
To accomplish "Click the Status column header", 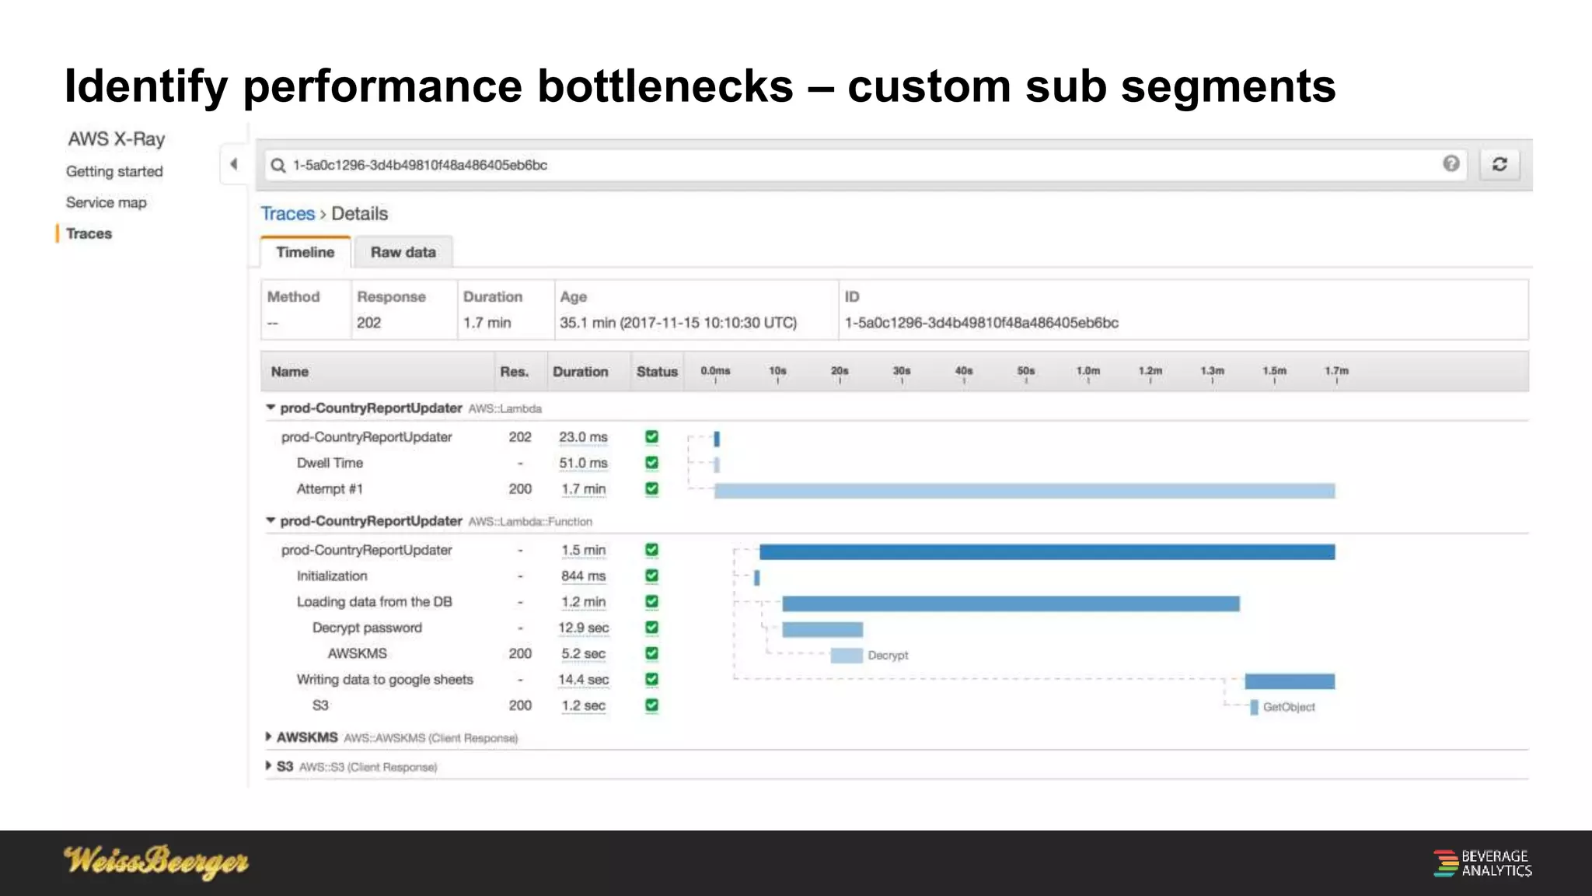I will tap(657, 372).
